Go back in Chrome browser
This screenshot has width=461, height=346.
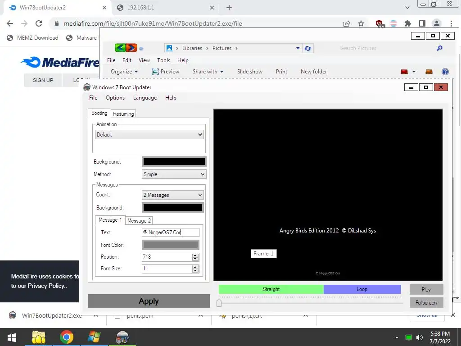(x=10, y=23)
